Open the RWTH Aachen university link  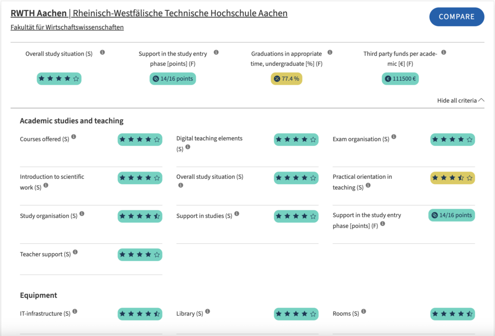39,13
